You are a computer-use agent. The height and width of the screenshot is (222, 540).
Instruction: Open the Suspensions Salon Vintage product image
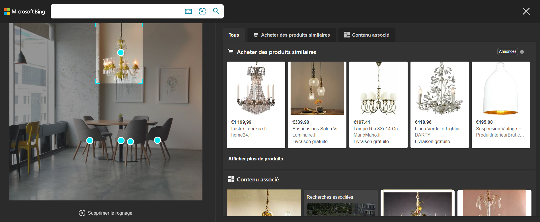point(317,88)
